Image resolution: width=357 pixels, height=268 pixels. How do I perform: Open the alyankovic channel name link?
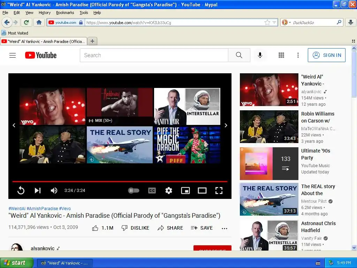[43, 248]
